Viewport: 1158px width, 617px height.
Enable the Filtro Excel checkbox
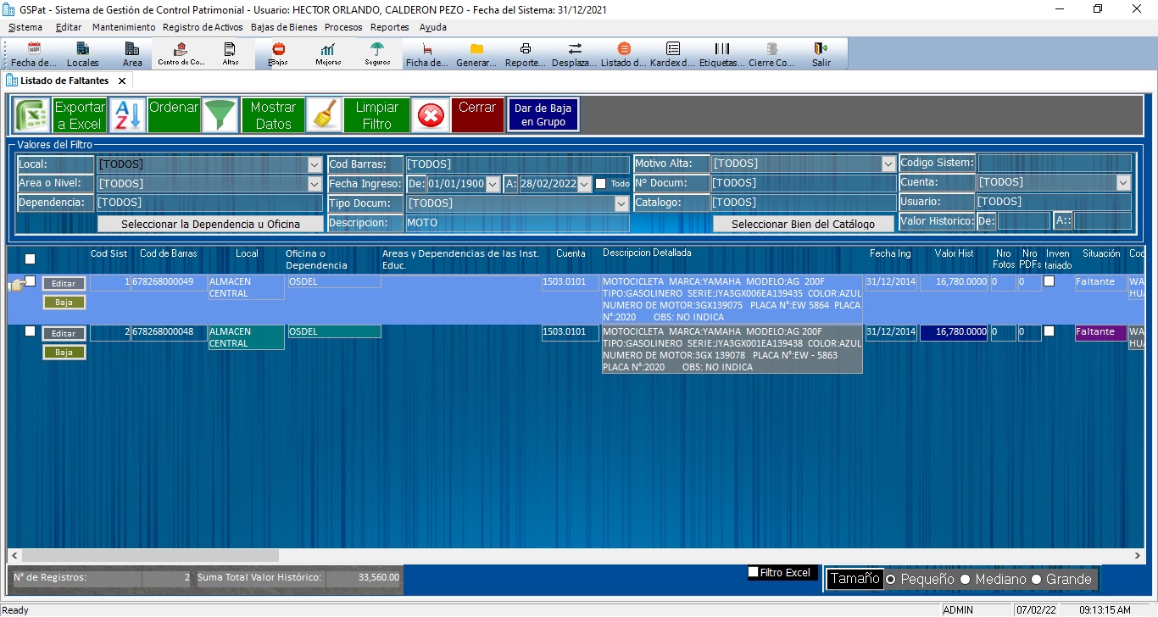(x=753, y=572)
